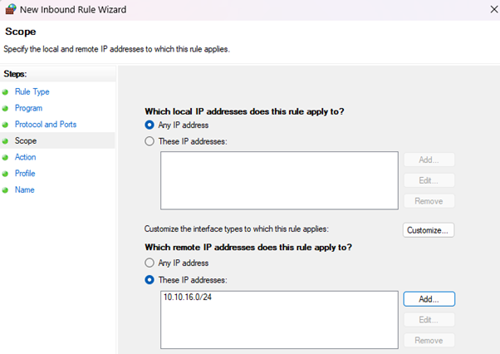The image size is (500, 354).
Task: Go to the Profile step
Action: coord(25,174)
